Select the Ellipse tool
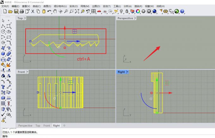The image size is (215, 138). [x=9, y=32]
